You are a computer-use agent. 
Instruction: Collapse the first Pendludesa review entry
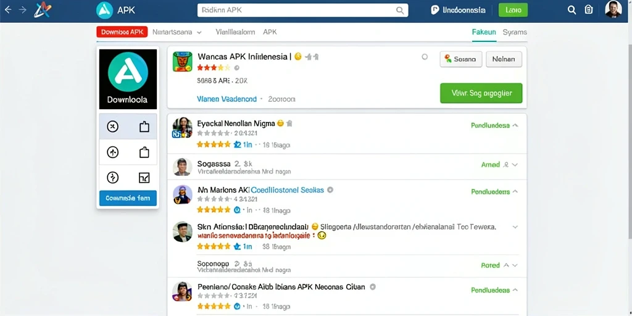tap(515, 125)
